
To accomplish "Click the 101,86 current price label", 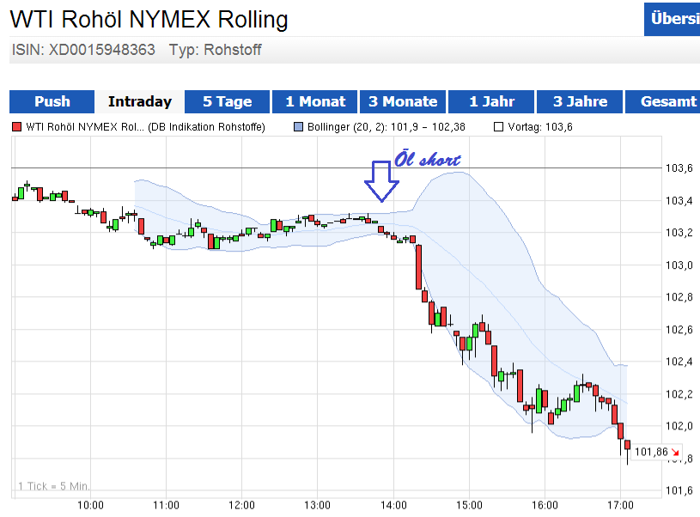I will click(x=653, y=449).
